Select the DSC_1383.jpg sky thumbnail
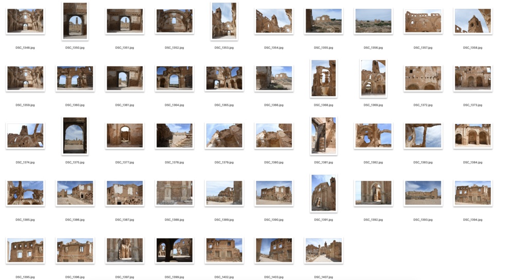The height and width of the screenshot is (280, 527). [423, 136]
